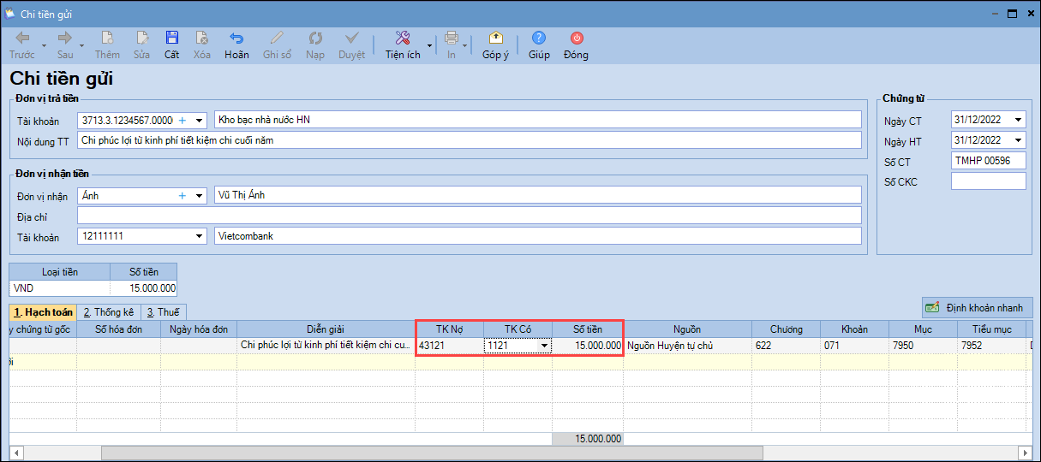Click the empty Địa chỉ address field
The image size is (1041, 462).
pos(469,216)
